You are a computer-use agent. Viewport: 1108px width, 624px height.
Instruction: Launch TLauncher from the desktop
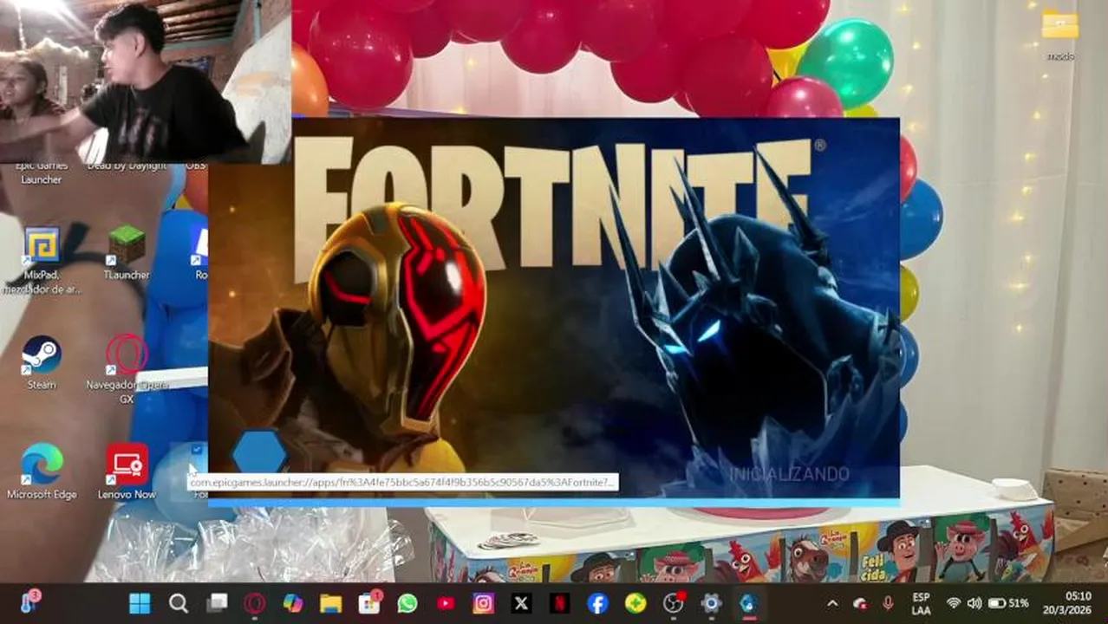(x=127, y=251)
